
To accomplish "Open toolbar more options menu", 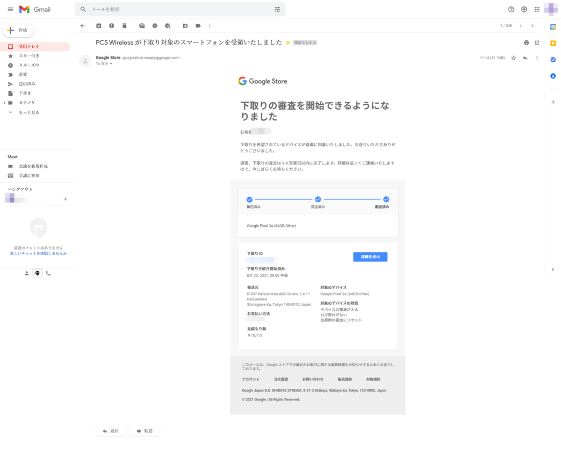I will click(210, 26).
